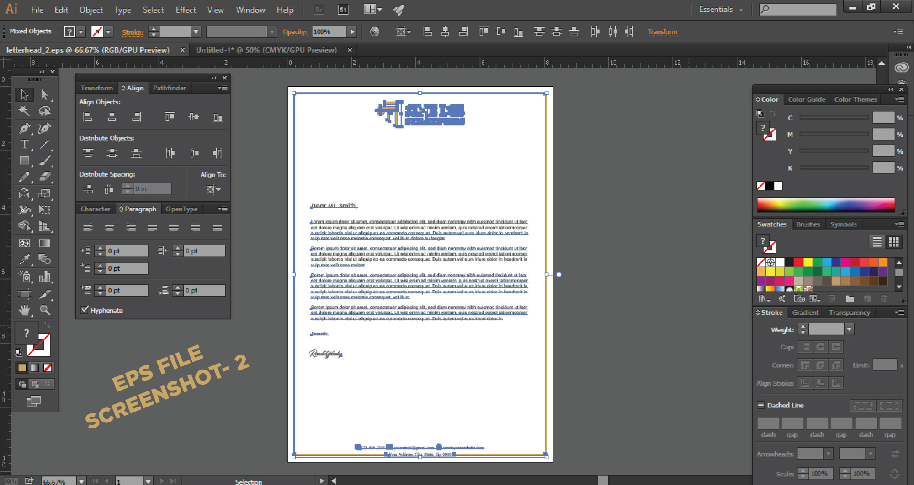This screenshot has width=914, height=485.
Task: Activate the Type tool
Action: [x=25, y=144]
